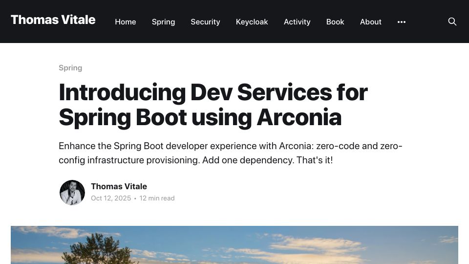Click the Thomas Vitale site logo

point(53,20)
